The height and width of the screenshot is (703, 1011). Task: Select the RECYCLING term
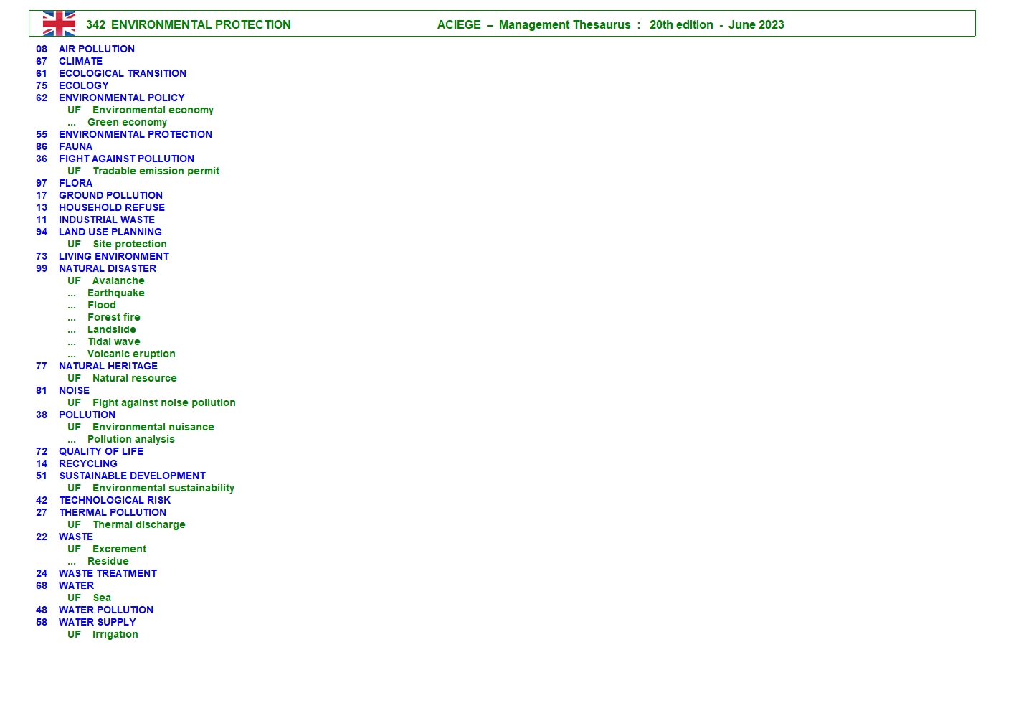tap(87, 463)
